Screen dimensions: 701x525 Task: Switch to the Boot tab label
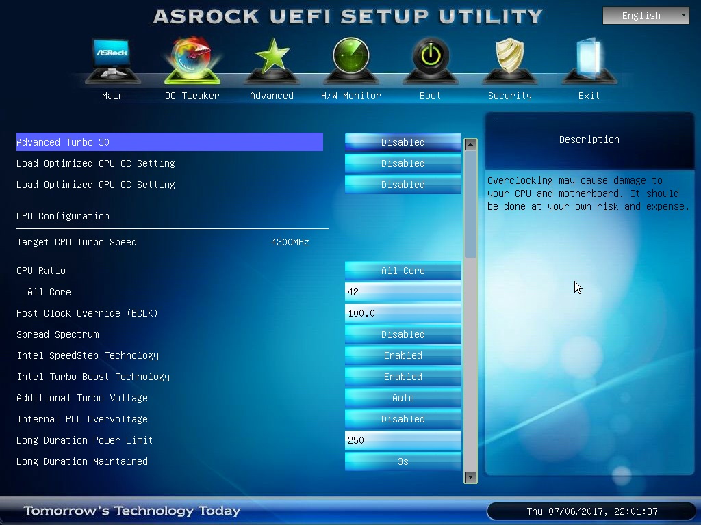pyautogui.click(x=431, y=96)
